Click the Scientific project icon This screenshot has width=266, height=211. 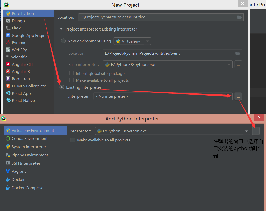pos(8,57)
